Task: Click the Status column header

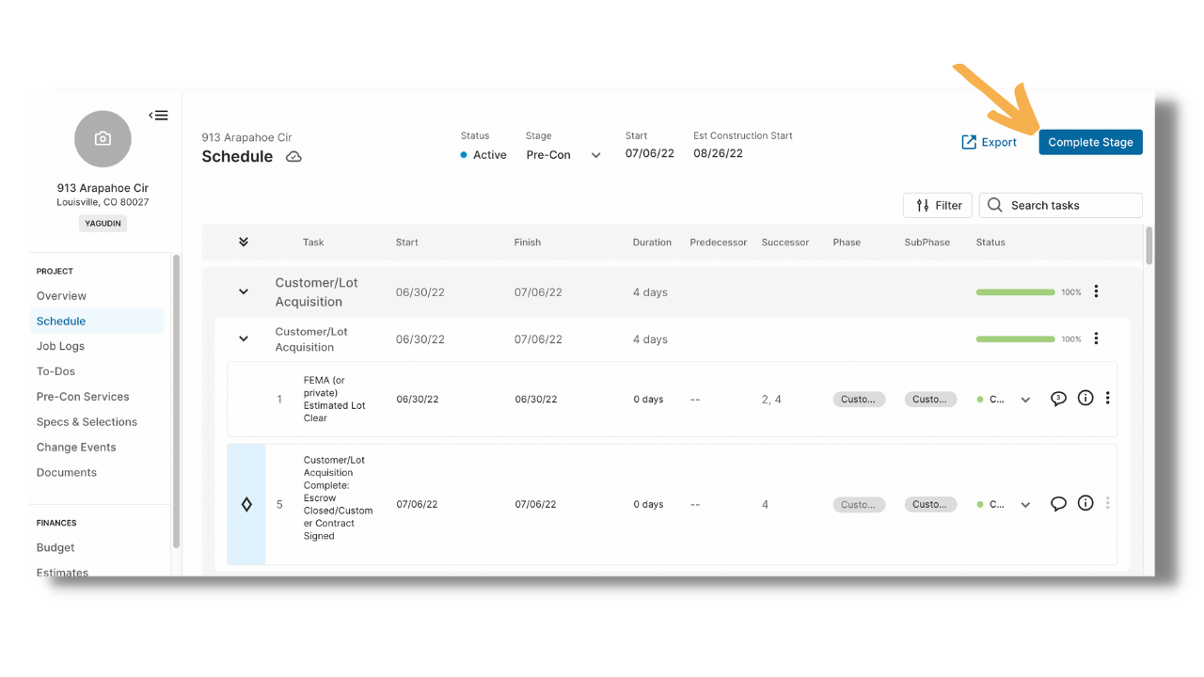Action: click(x=990, y=243)
